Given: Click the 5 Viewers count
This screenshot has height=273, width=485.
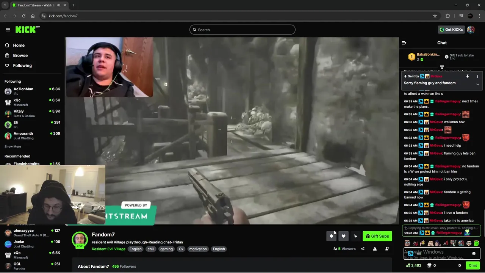Looking at the screenshot, I should coord(344,249).
